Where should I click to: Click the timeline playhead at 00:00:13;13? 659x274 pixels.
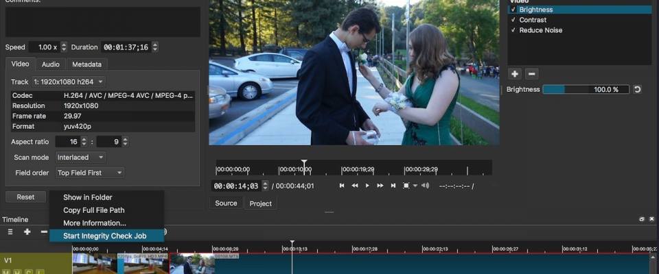click(292, 244)
